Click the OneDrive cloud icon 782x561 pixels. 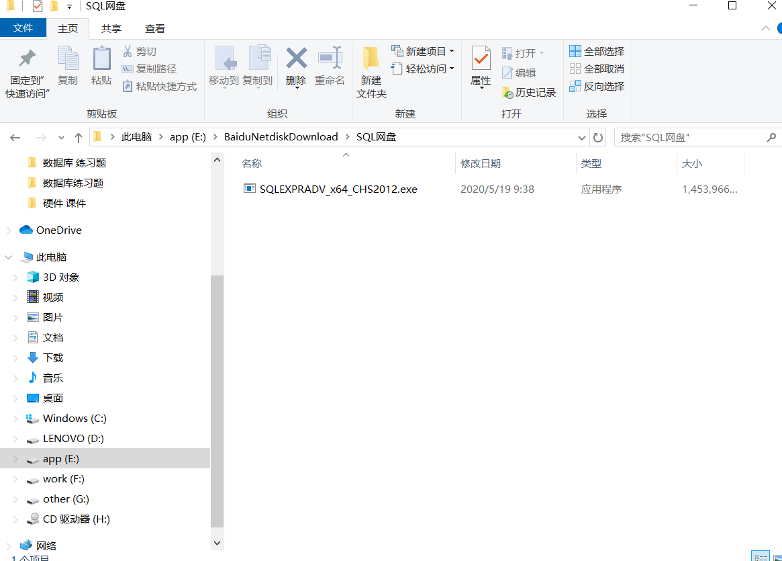pos(26,230)
